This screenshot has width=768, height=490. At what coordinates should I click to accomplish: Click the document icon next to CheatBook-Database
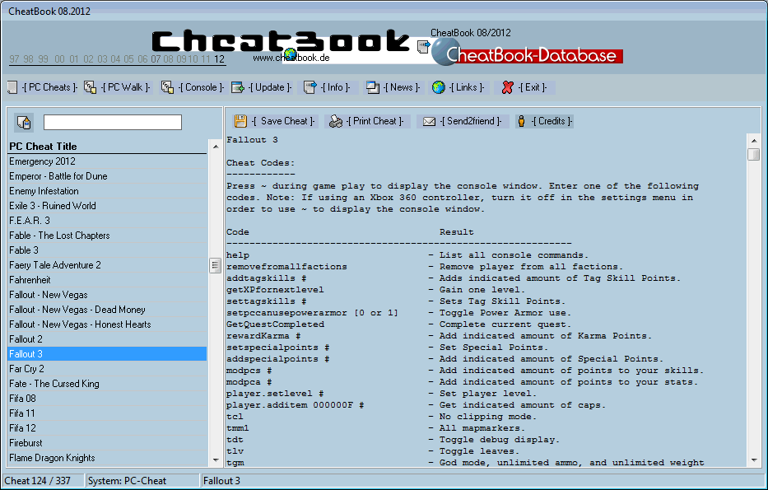(x=424, y=47)
